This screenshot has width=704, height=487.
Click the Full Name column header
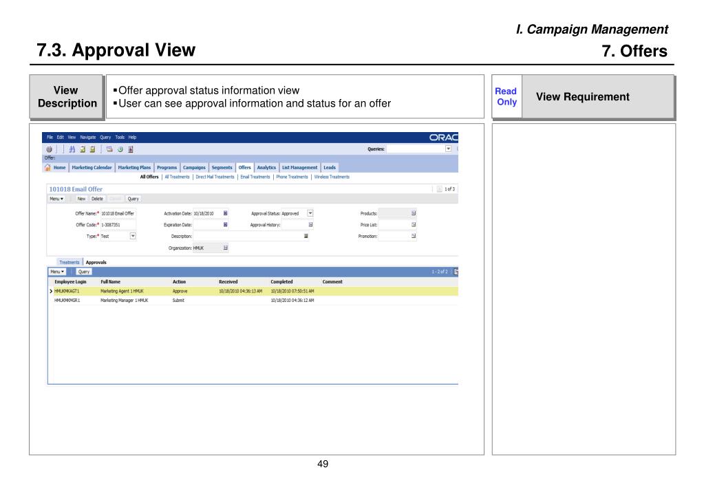[x=110, y=282]
